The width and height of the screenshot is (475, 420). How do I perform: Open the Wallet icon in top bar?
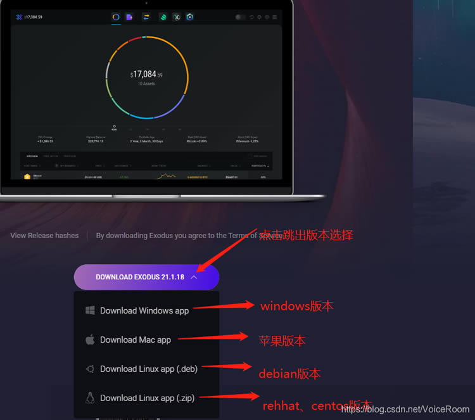(129, 17)
